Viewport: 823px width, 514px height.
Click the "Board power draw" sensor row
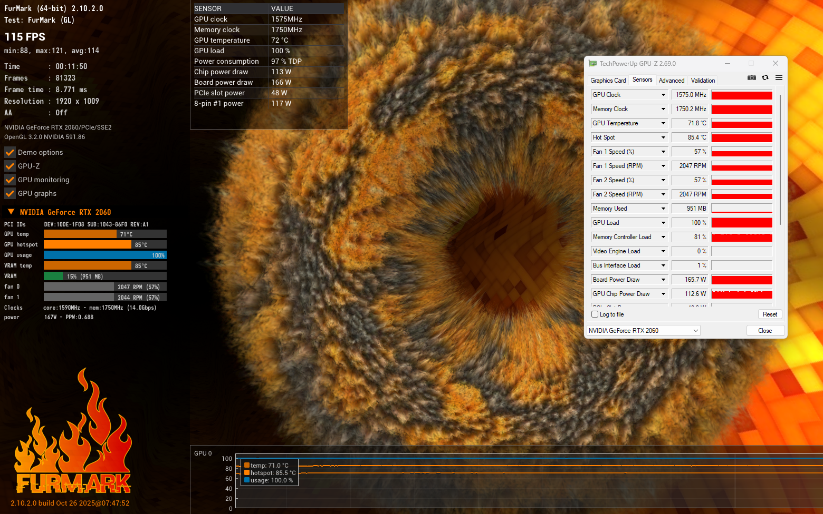pos(269,82)
